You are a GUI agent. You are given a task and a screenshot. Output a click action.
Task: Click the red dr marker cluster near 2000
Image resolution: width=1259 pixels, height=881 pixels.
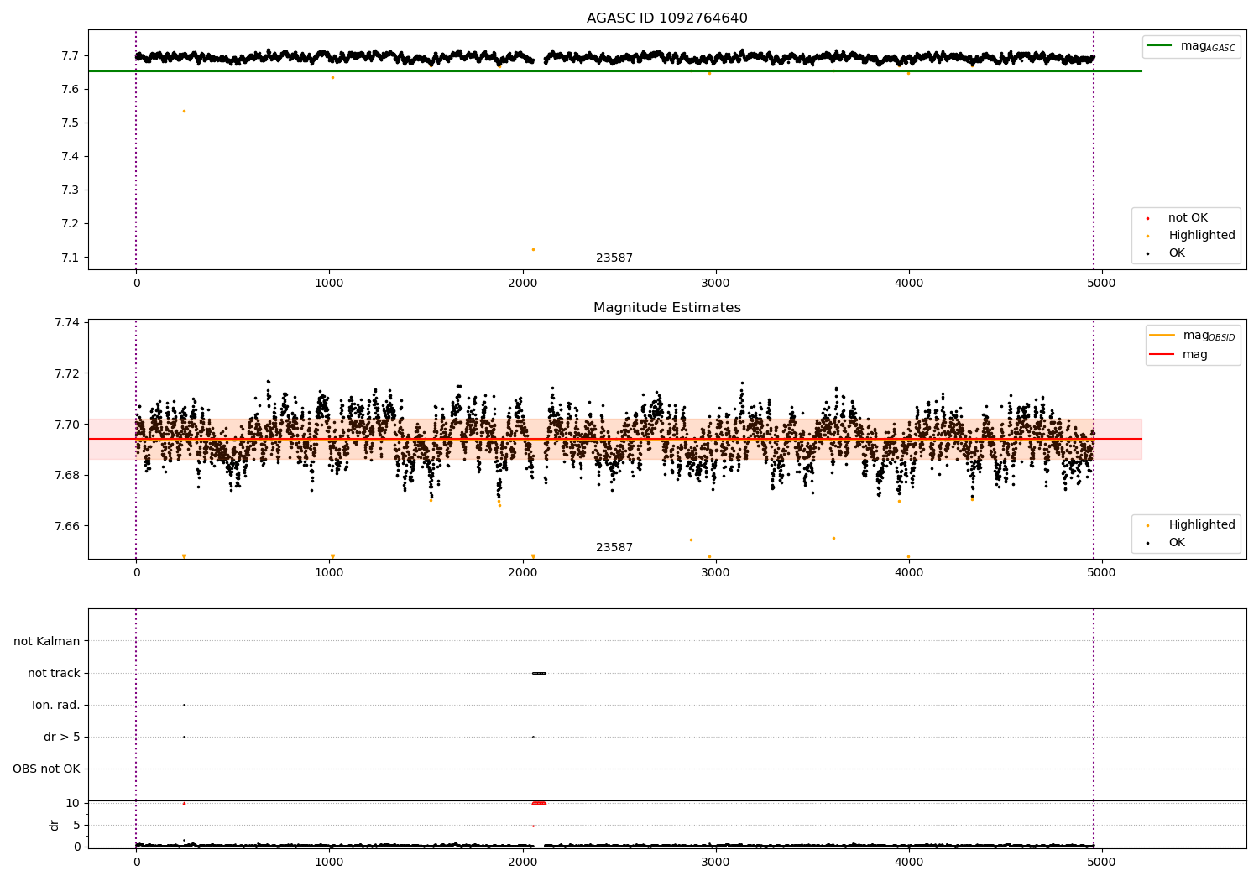539,803
